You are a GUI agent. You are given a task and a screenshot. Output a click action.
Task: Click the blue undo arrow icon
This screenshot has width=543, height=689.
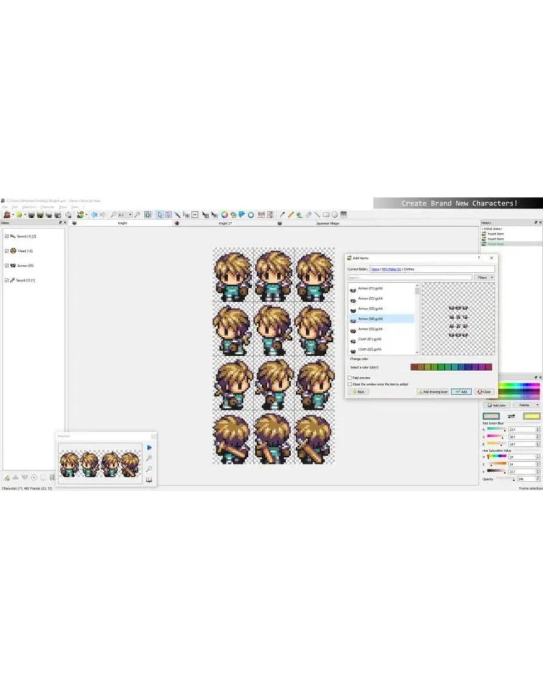pos(94,215)
